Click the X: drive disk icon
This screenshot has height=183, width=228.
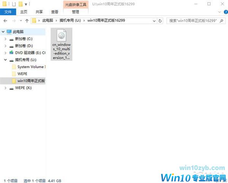point(11,88)
